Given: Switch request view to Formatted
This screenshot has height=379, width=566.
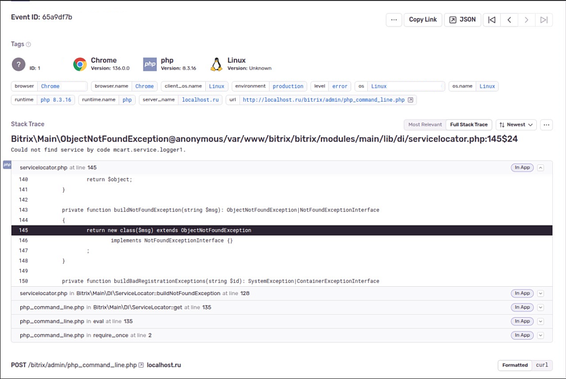Looking at the screenshot, I should 515,365.
